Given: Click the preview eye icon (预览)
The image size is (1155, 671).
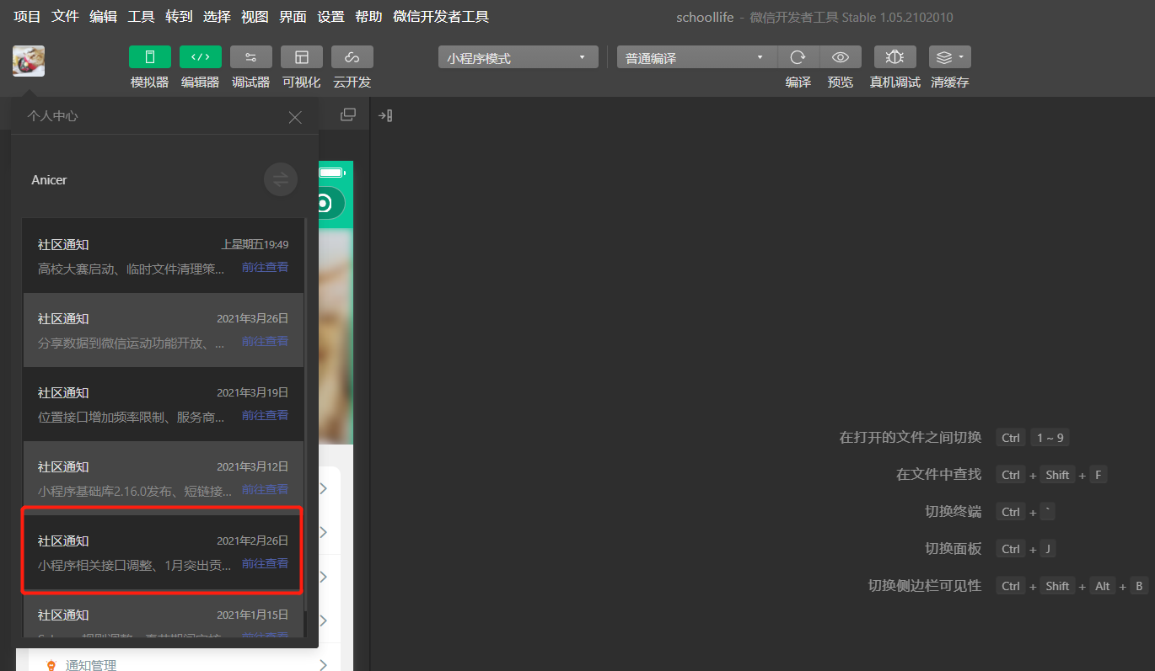Looking at the screenshot, I should click(x=841, y=57).
